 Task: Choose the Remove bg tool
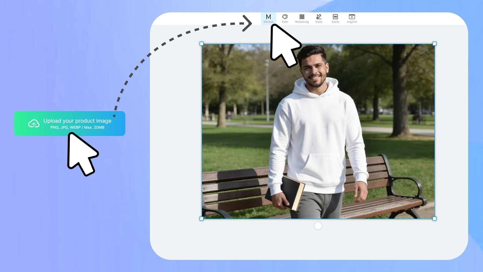coord(302,19)
